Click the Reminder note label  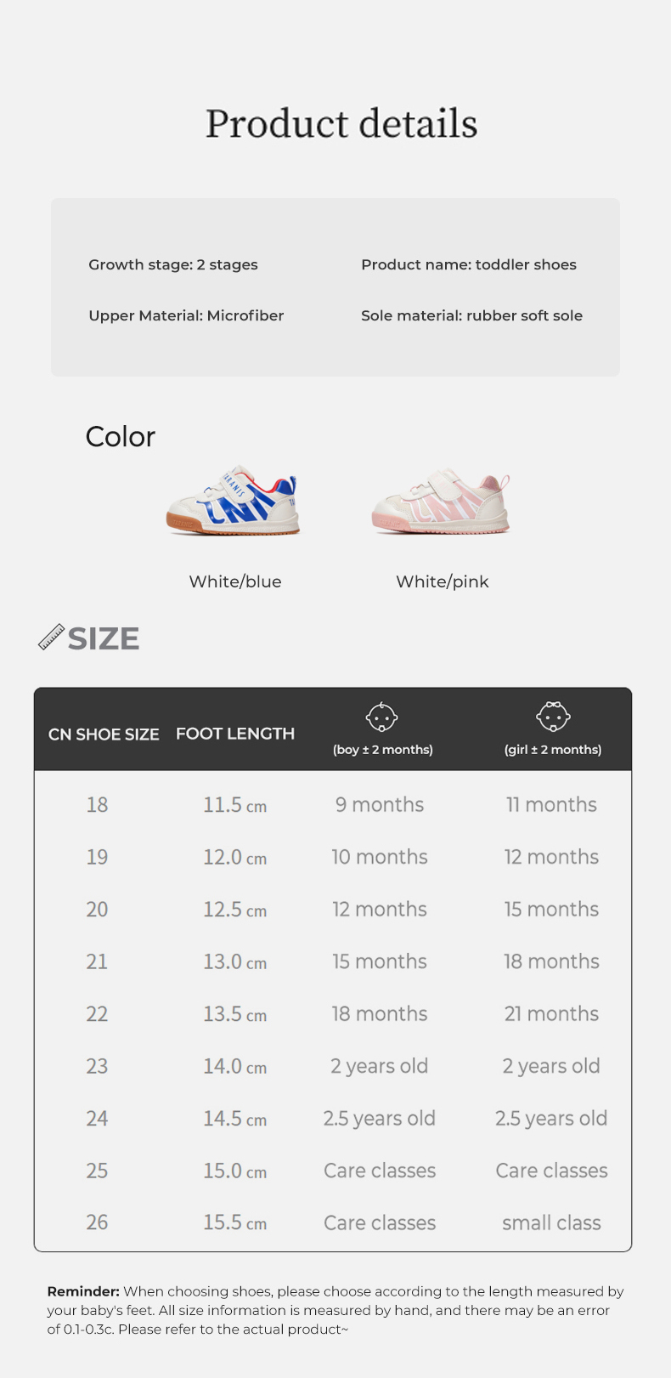coord(83,1291)
